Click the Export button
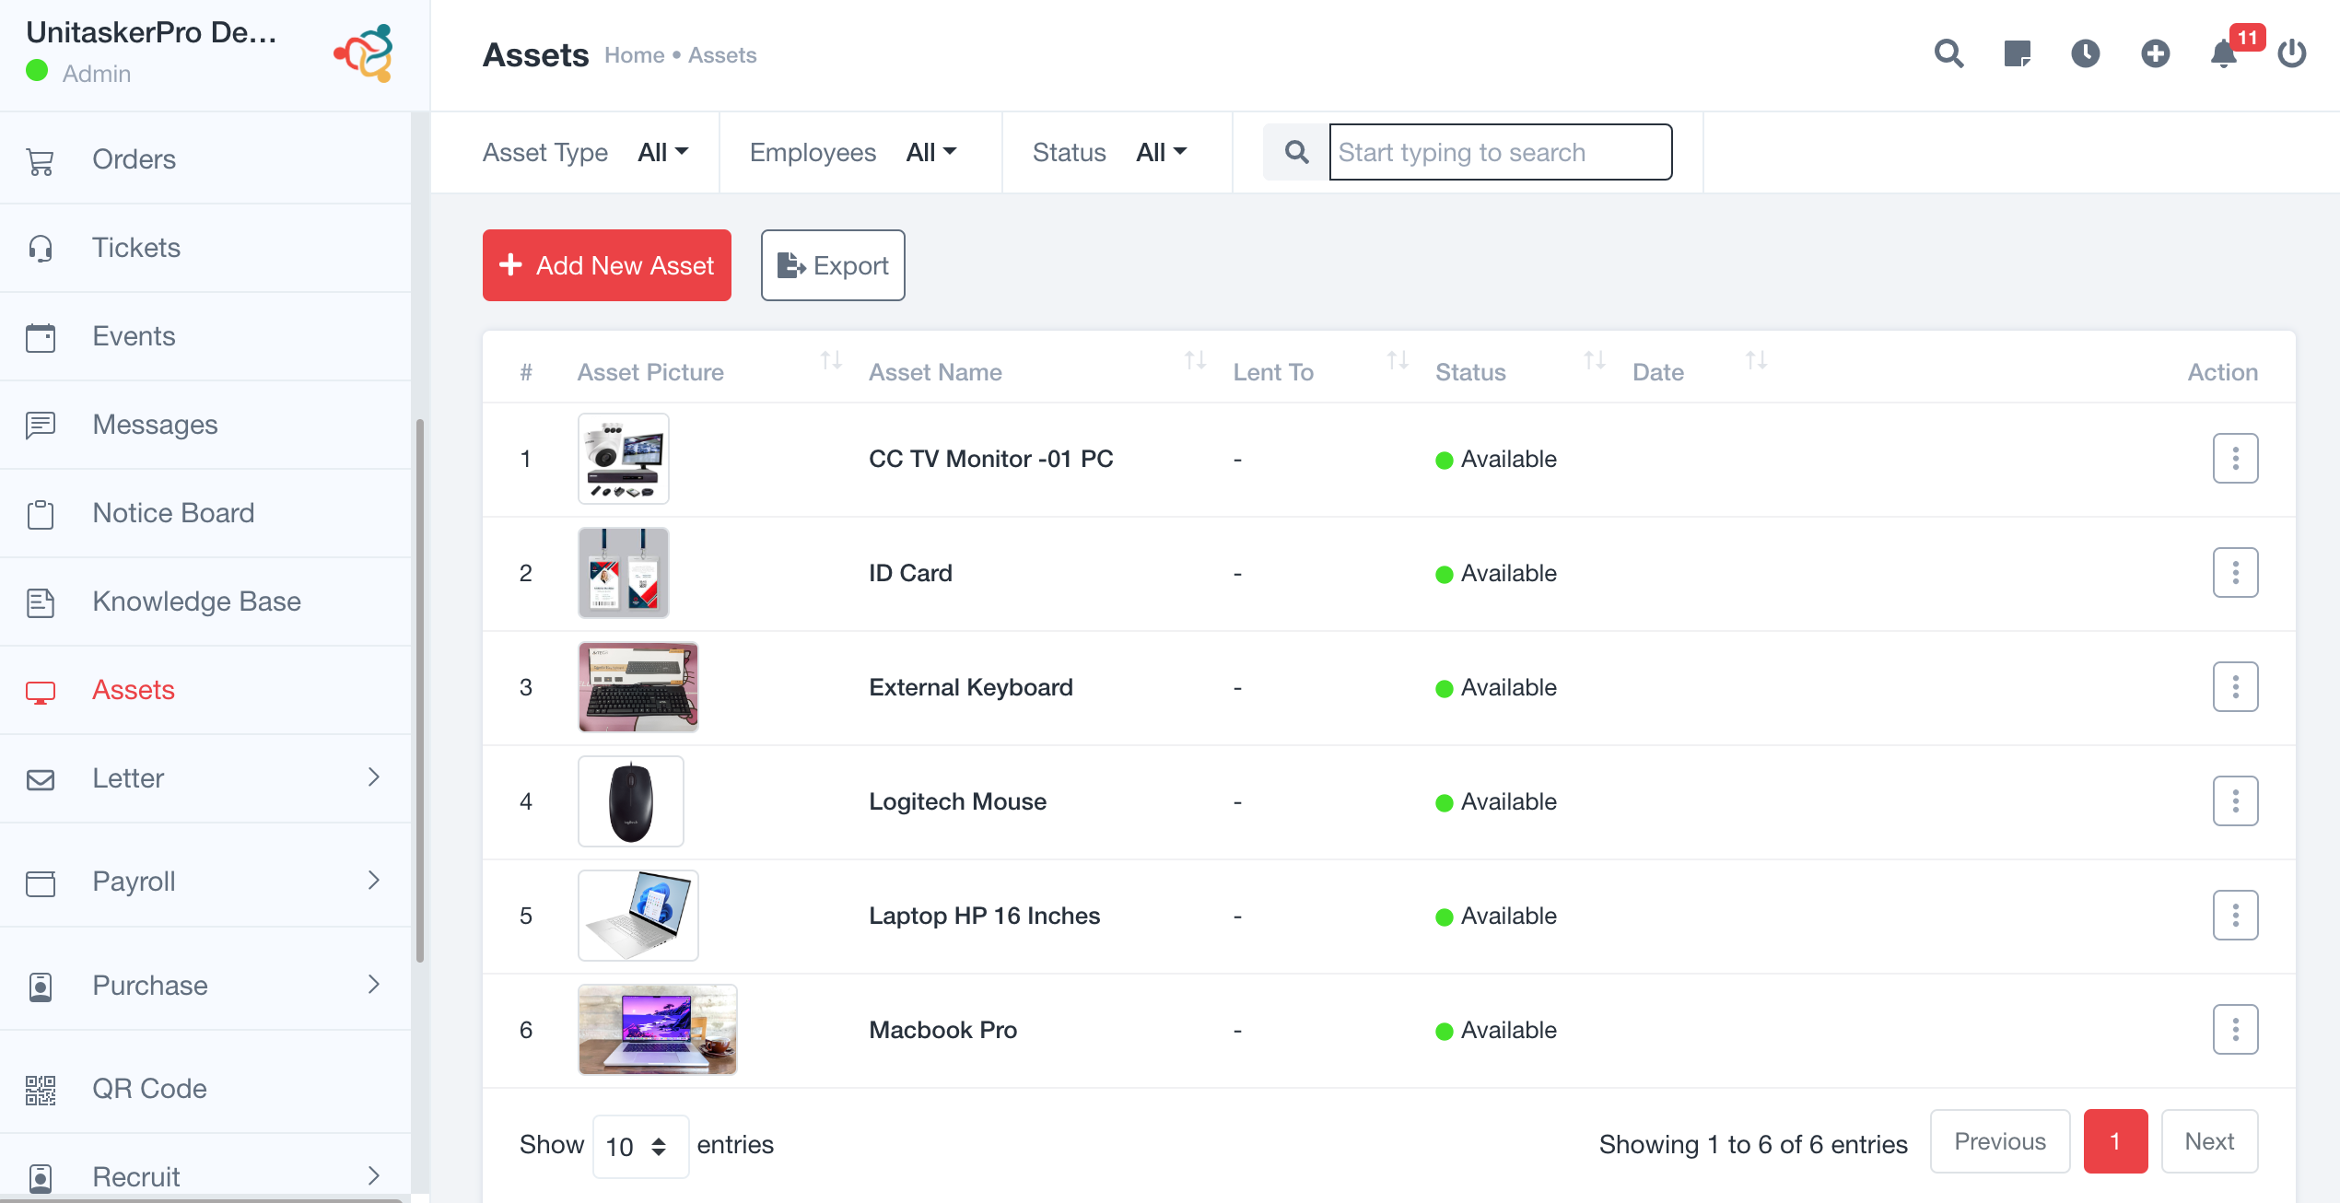 tap(832, 265)
